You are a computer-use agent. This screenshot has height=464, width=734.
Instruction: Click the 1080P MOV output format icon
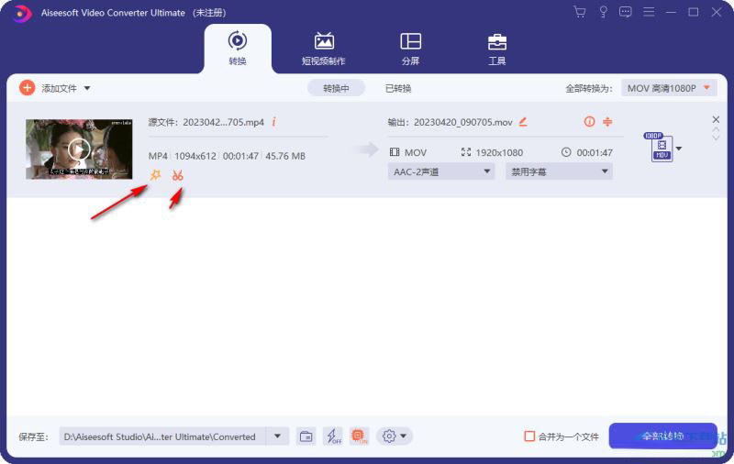tap(660, 147)
